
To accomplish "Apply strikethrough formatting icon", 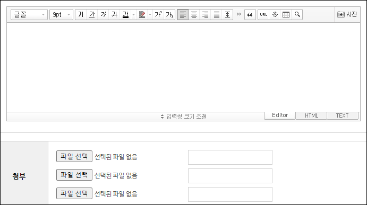I will [x=114, y=14].
